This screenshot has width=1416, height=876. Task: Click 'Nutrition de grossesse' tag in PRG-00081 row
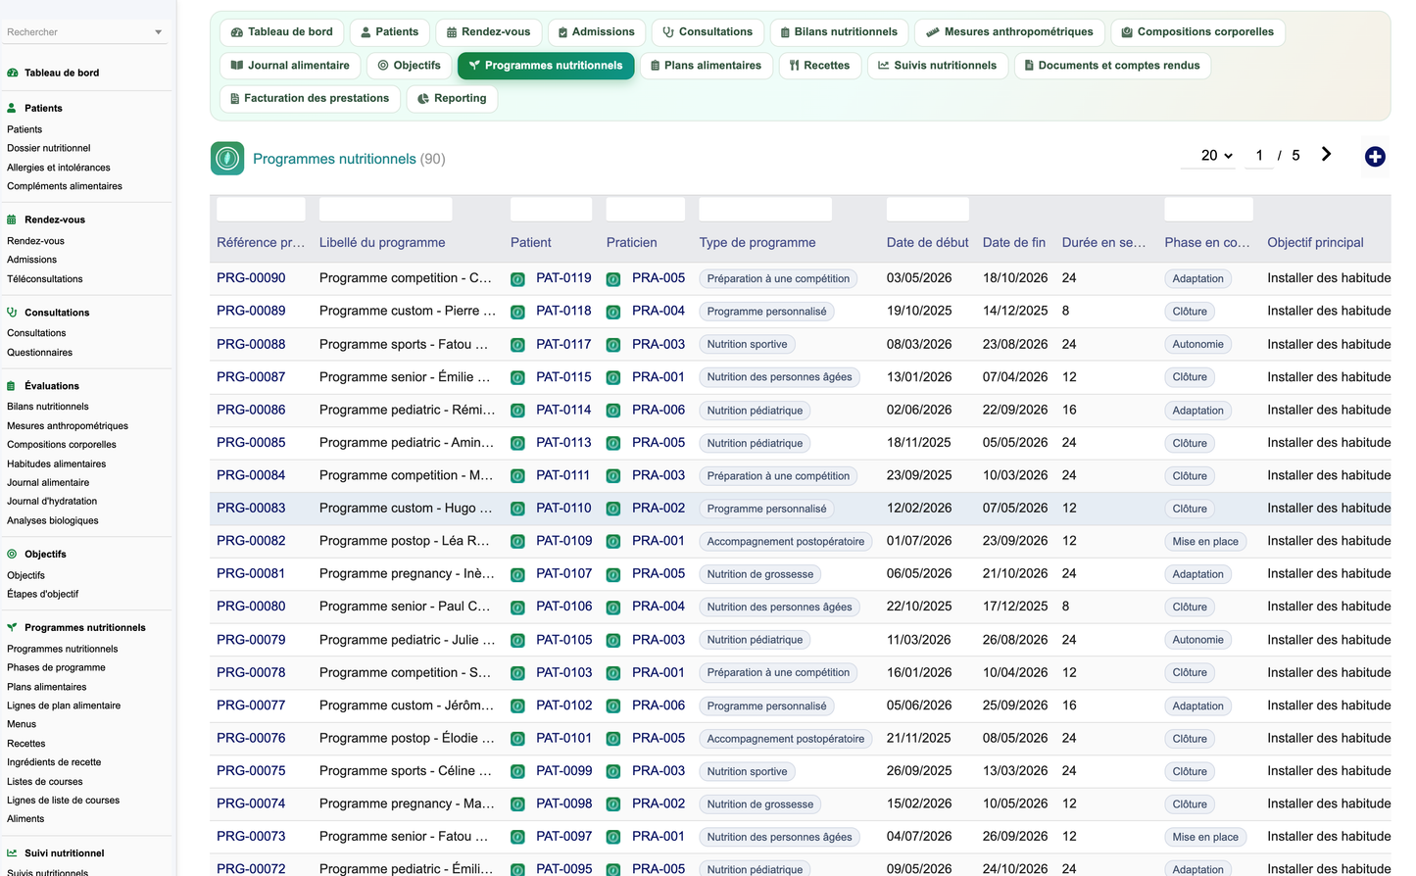tap(760, 574)
